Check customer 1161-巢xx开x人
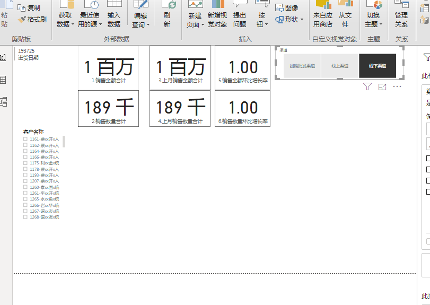The height and width of the screenshot is (305, 430). coord(25,139)
